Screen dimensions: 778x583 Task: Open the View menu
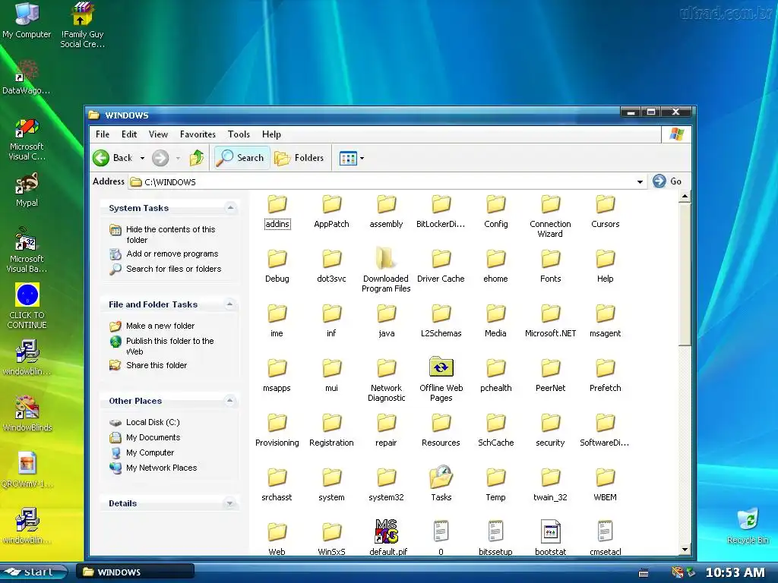point(158,134)
